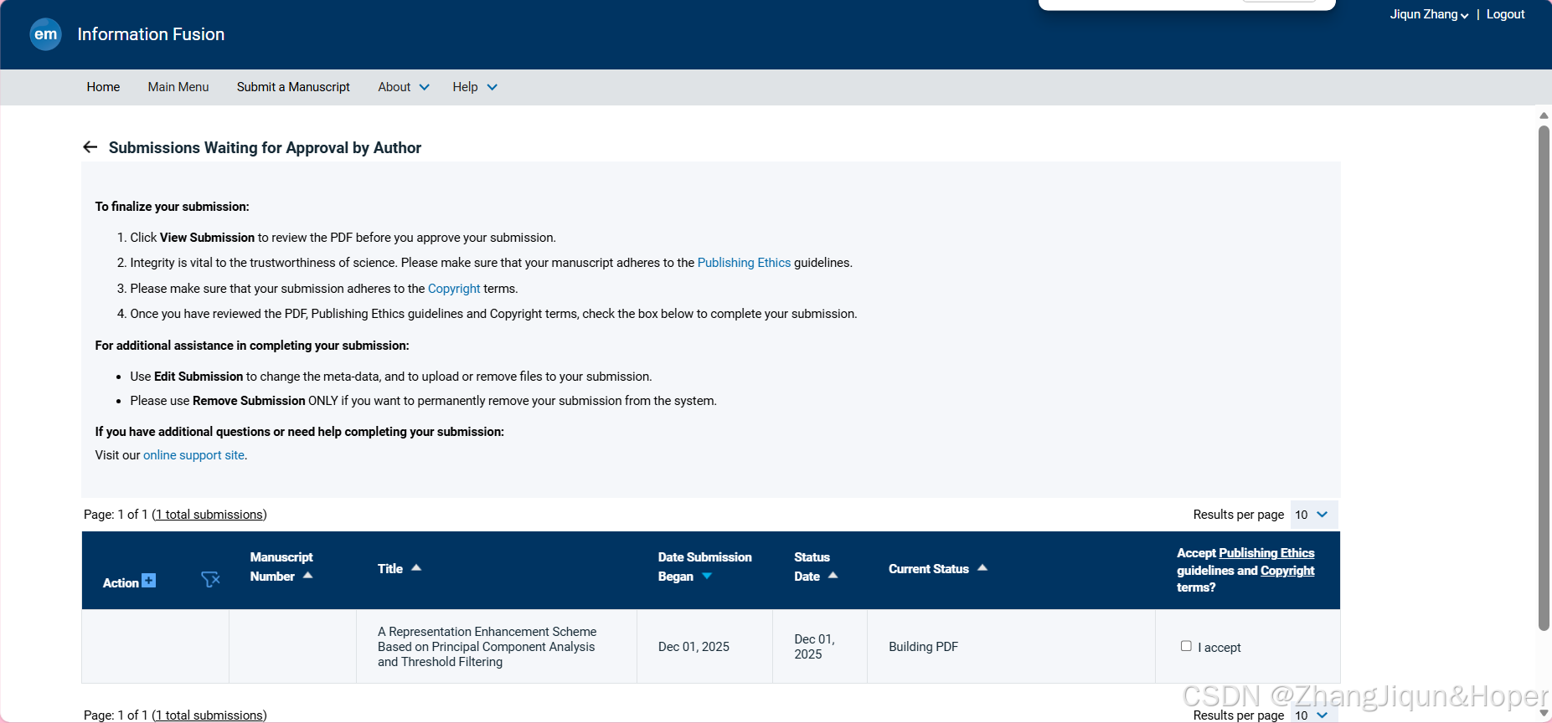Click the Logout link
This screenshot has height=723, width=1552.
point(1505,14)
